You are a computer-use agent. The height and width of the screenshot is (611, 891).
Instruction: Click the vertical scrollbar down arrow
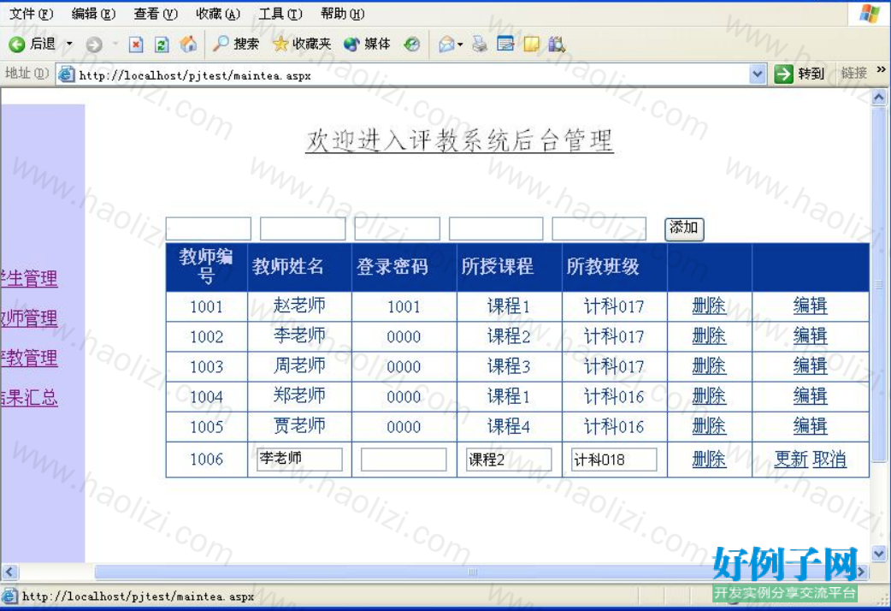[878, 553]
